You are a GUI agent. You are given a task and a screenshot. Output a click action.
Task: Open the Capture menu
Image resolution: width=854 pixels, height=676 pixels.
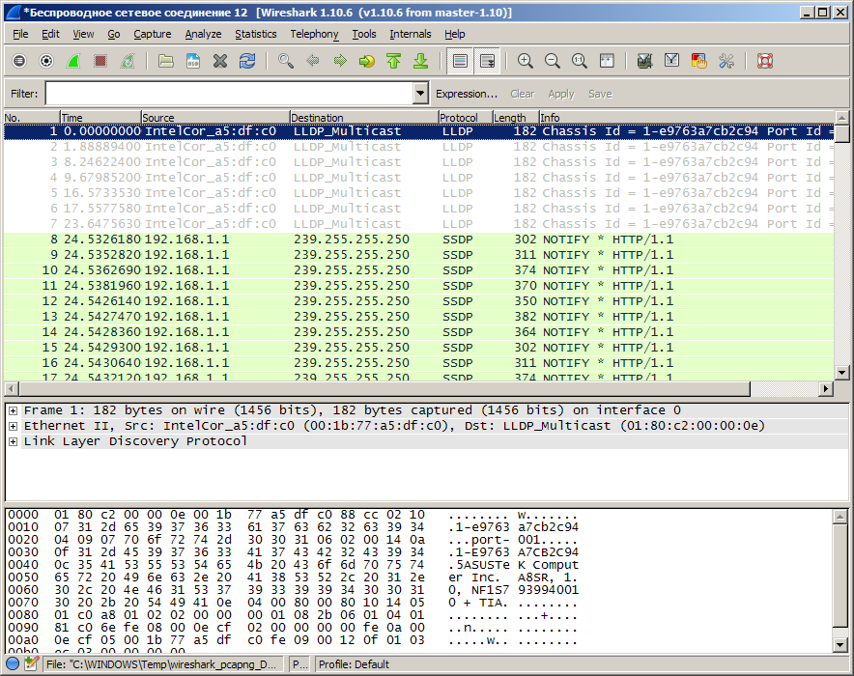tap(152, 34)
